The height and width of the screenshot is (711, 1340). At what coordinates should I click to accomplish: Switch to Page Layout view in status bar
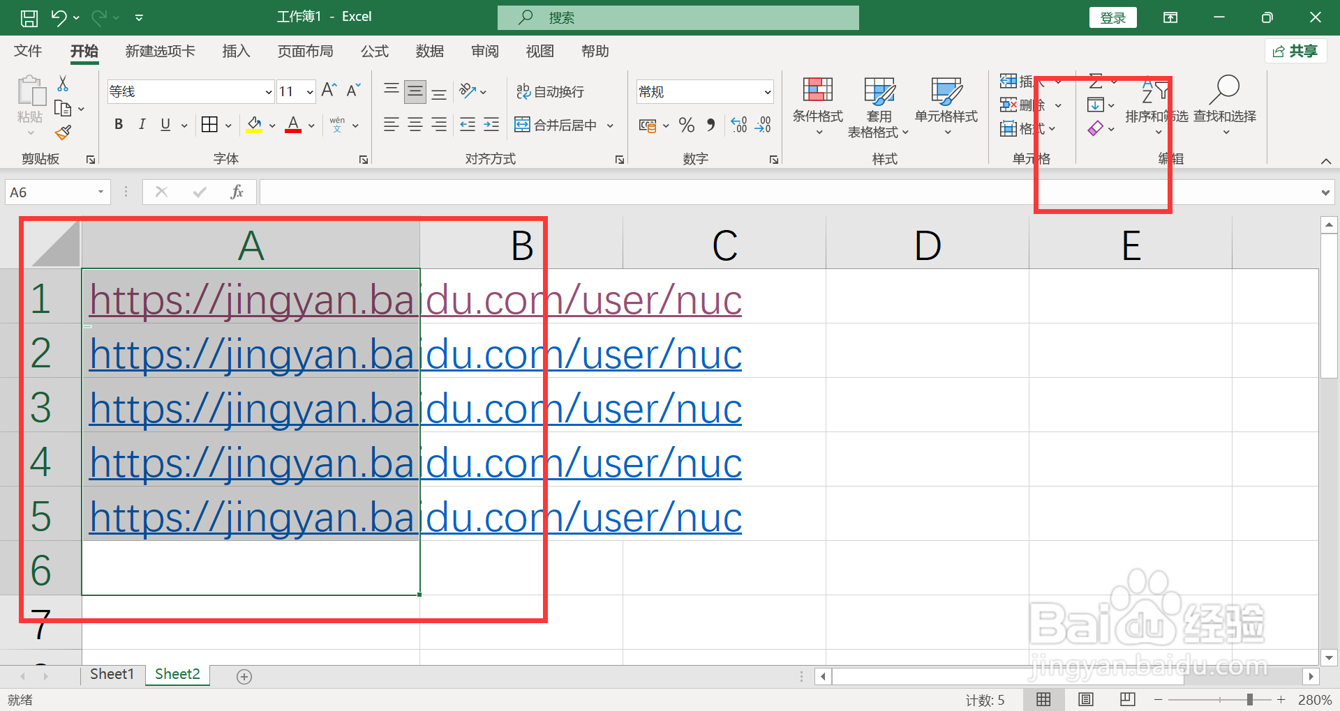[x=1086, y=699]
